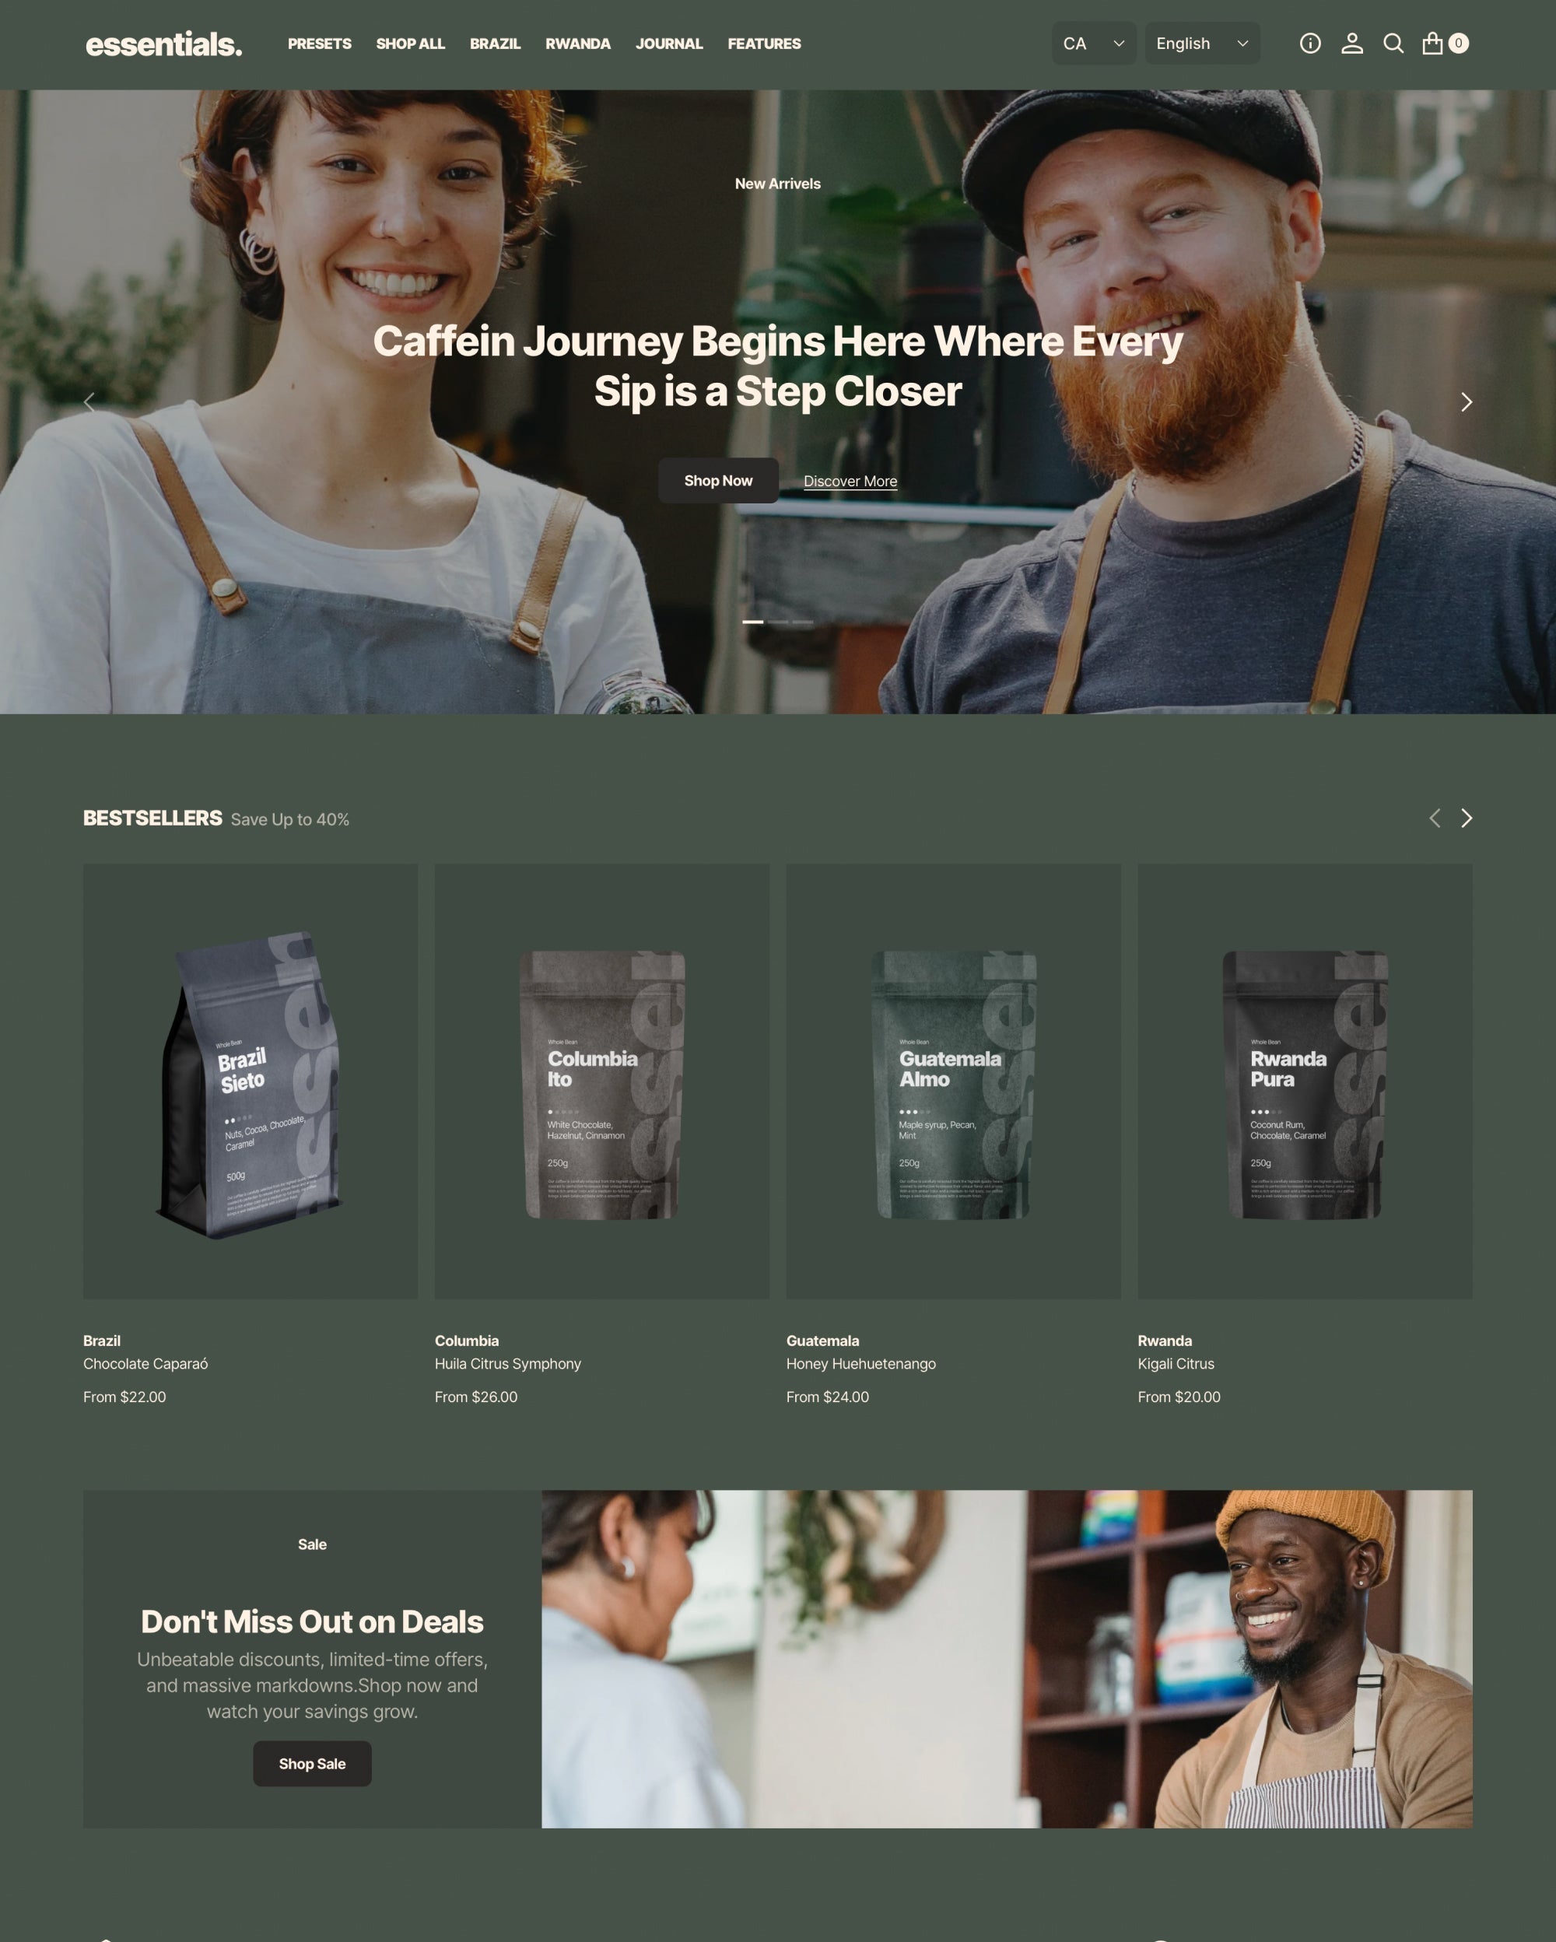The width and height of the screenshot is (1556, 1942).
Task: Click the user account icon
Action: pos(1353,43)
